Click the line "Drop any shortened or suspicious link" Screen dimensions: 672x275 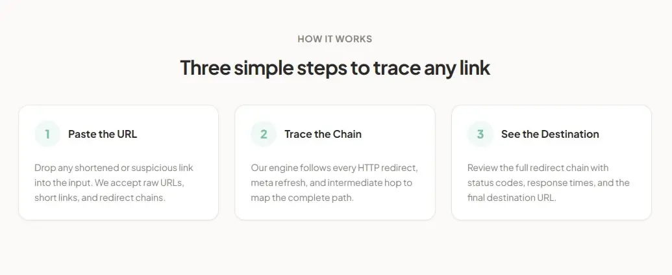point(114,168)
